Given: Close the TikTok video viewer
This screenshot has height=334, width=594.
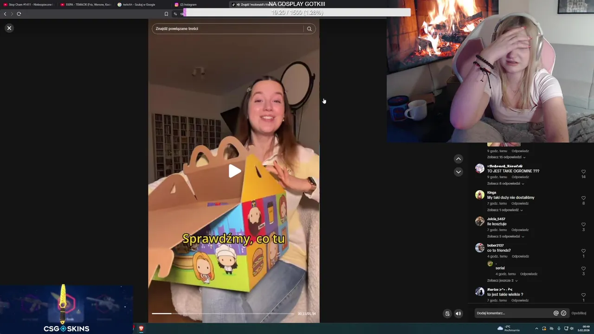Looking at the screenshot, I should 9,28.
